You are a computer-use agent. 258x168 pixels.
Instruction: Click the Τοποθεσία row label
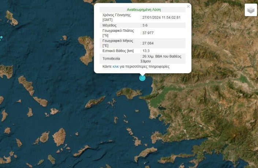coord(112,59)
